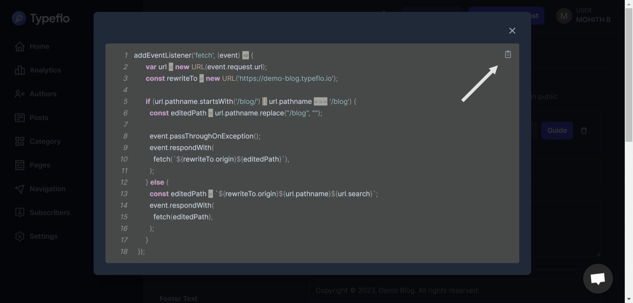View the Subscribers list
Image resolution: width=633 pixels, height=303 pixels.
click(49, 213)
